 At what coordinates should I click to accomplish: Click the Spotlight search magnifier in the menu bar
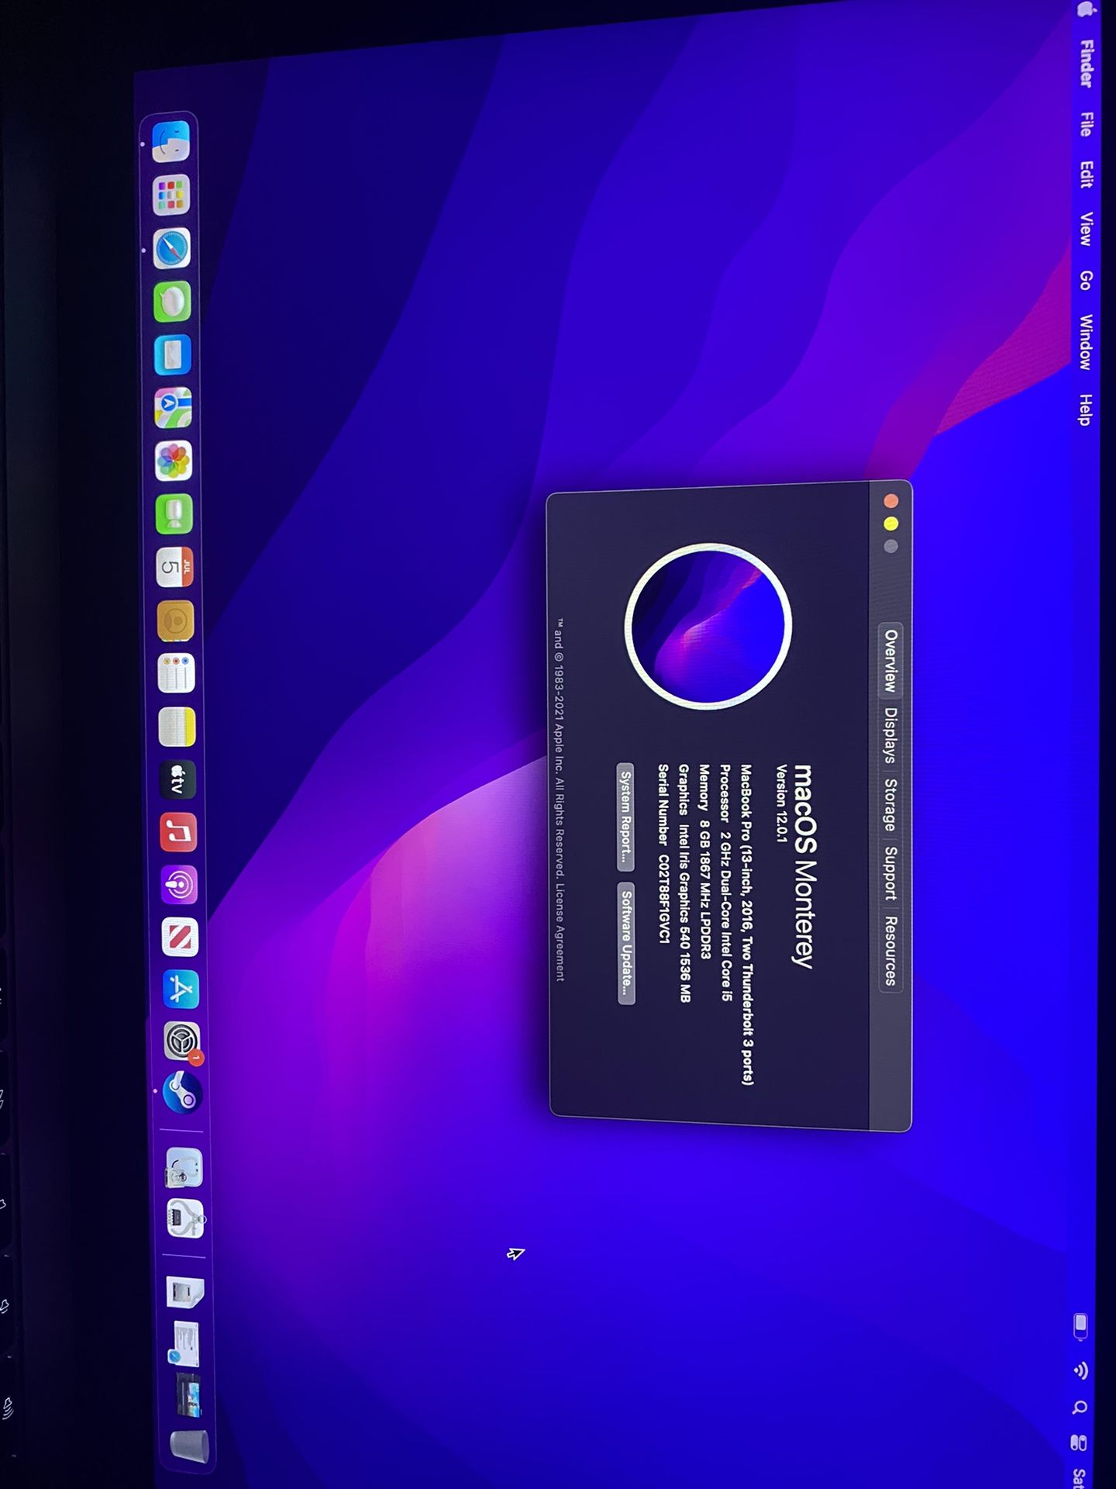tap(1080, 1407)
